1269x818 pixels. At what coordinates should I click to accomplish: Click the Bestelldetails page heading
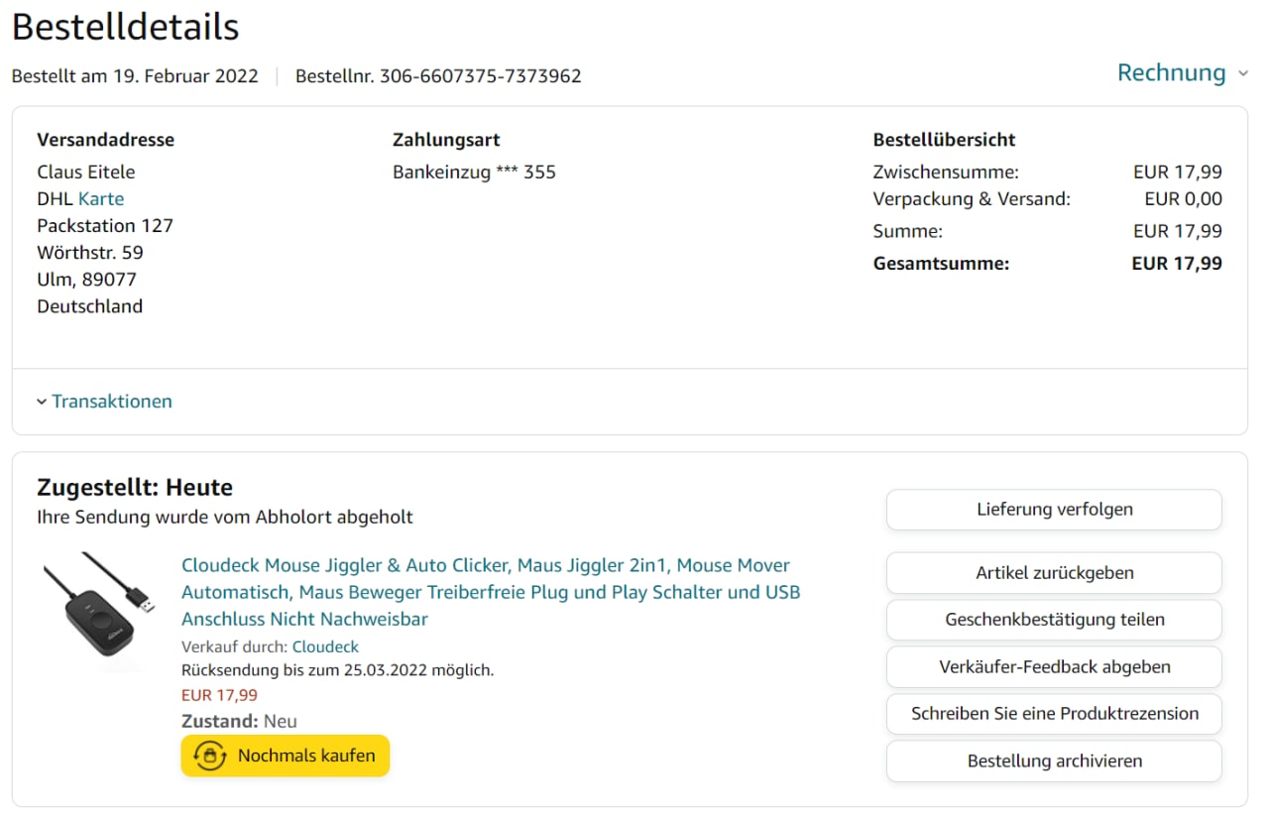coord(126,27)
